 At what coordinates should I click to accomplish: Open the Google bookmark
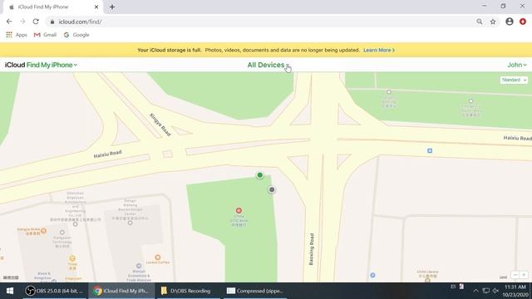pyautogui.click(x=76, y=35)
